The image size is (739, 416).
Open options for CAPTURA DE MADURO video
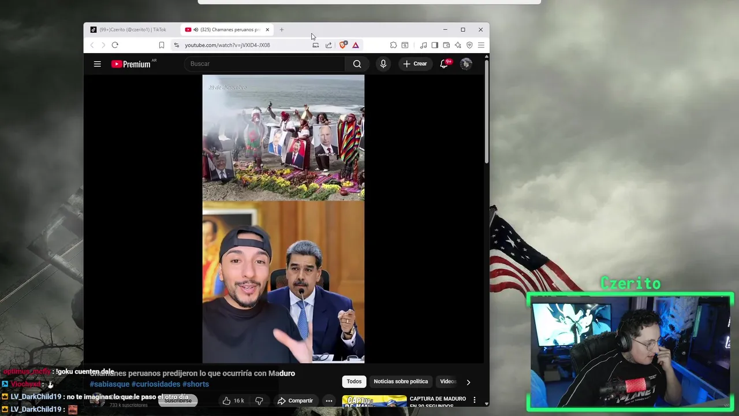(475, 400)
